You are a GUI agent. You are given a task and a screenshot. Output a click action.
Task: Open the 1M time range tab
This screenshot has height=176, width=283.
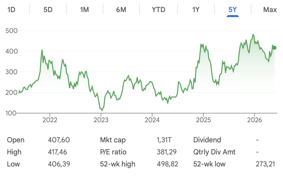(x=84, y=10)
